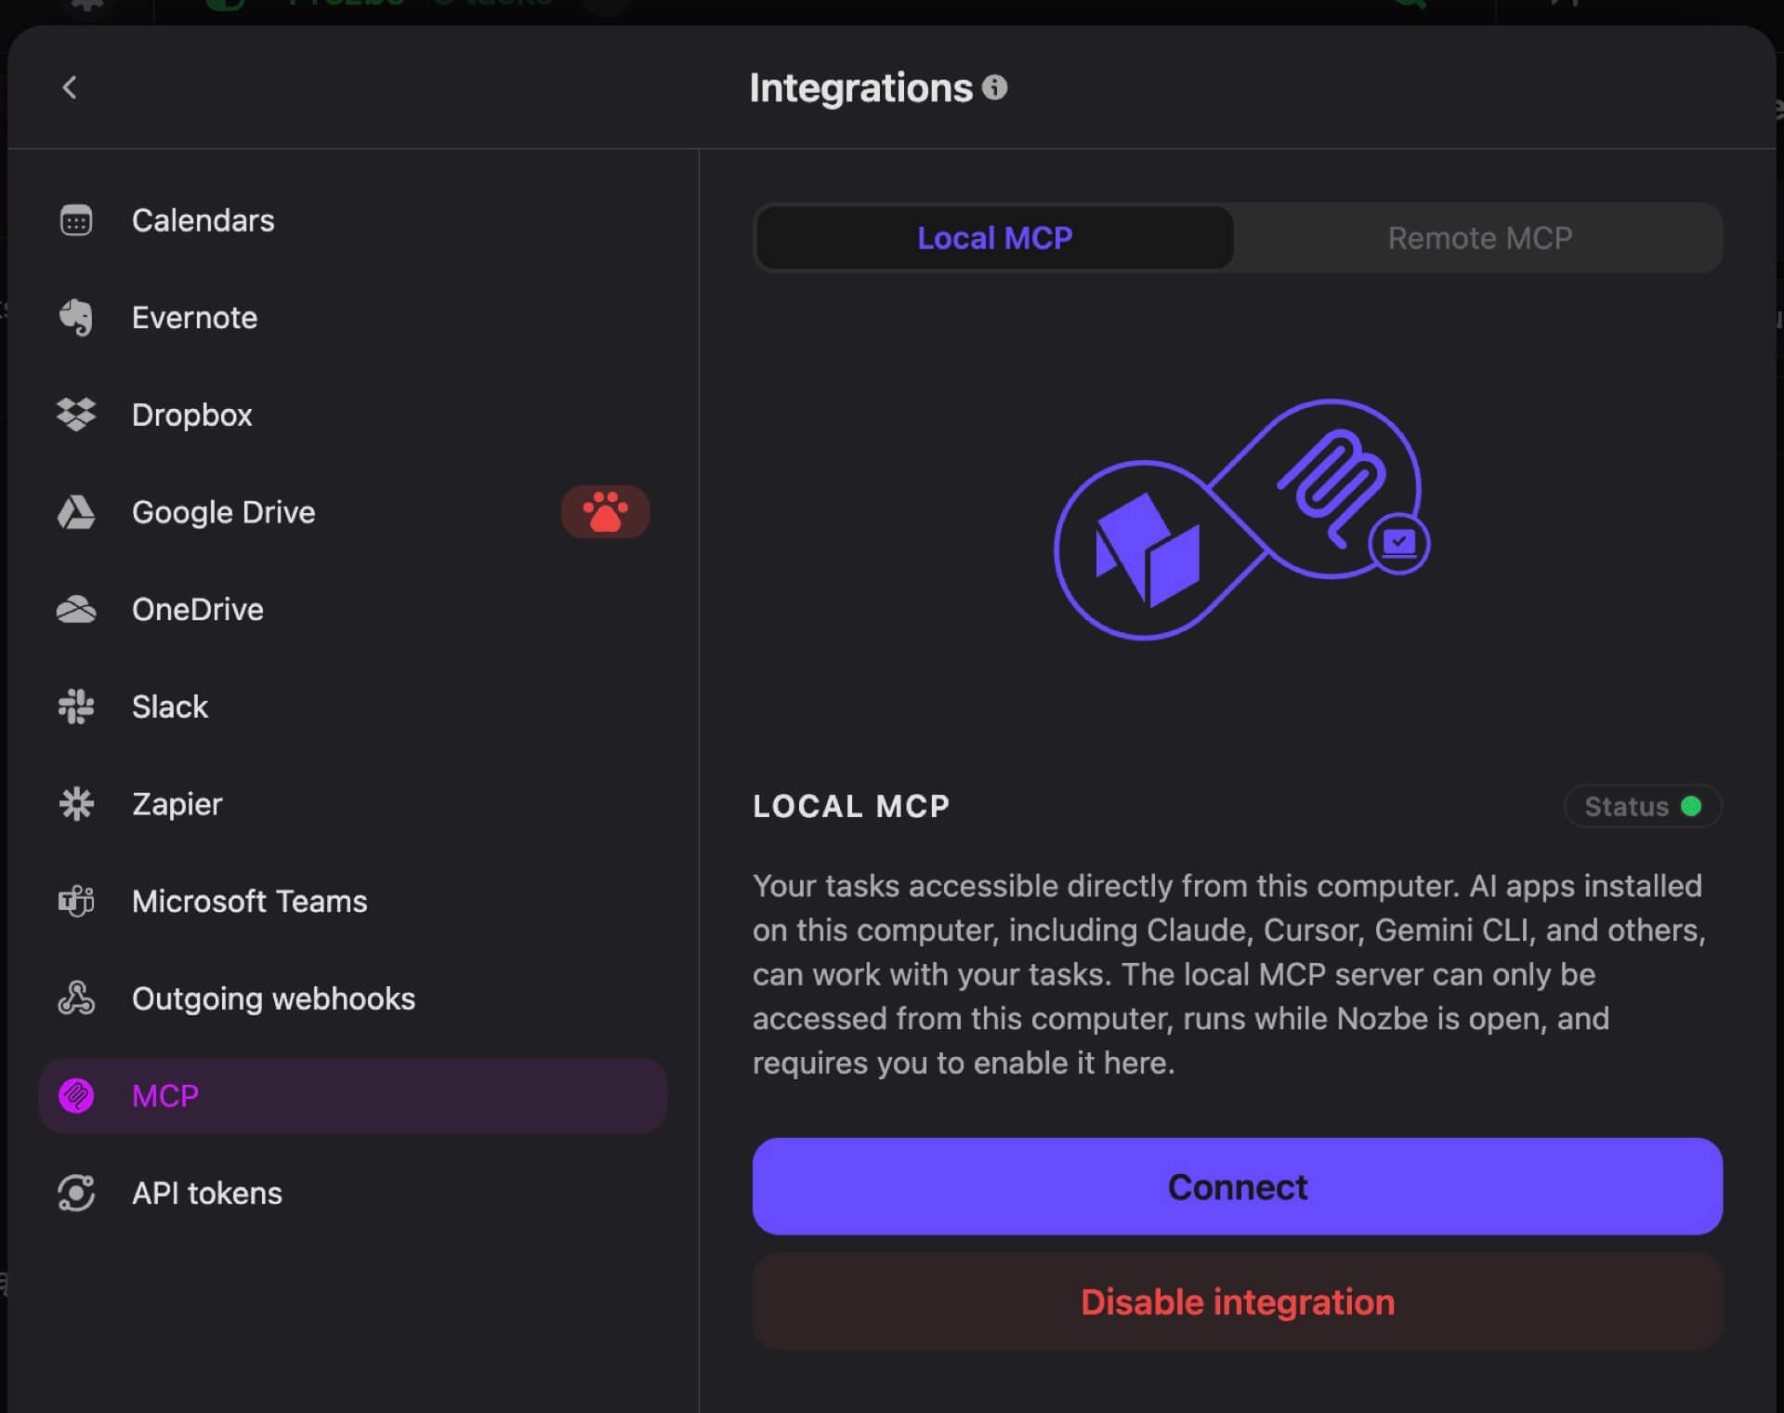Click the Integrations title text
Screen dimensions: 1784x1413
[860, 88]
